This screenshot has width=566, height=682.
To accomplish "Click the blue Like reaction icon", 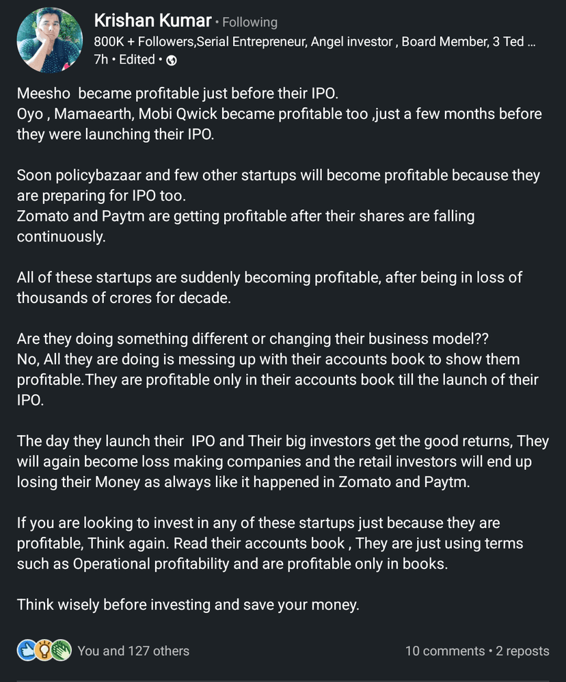I will coord(27,651).
